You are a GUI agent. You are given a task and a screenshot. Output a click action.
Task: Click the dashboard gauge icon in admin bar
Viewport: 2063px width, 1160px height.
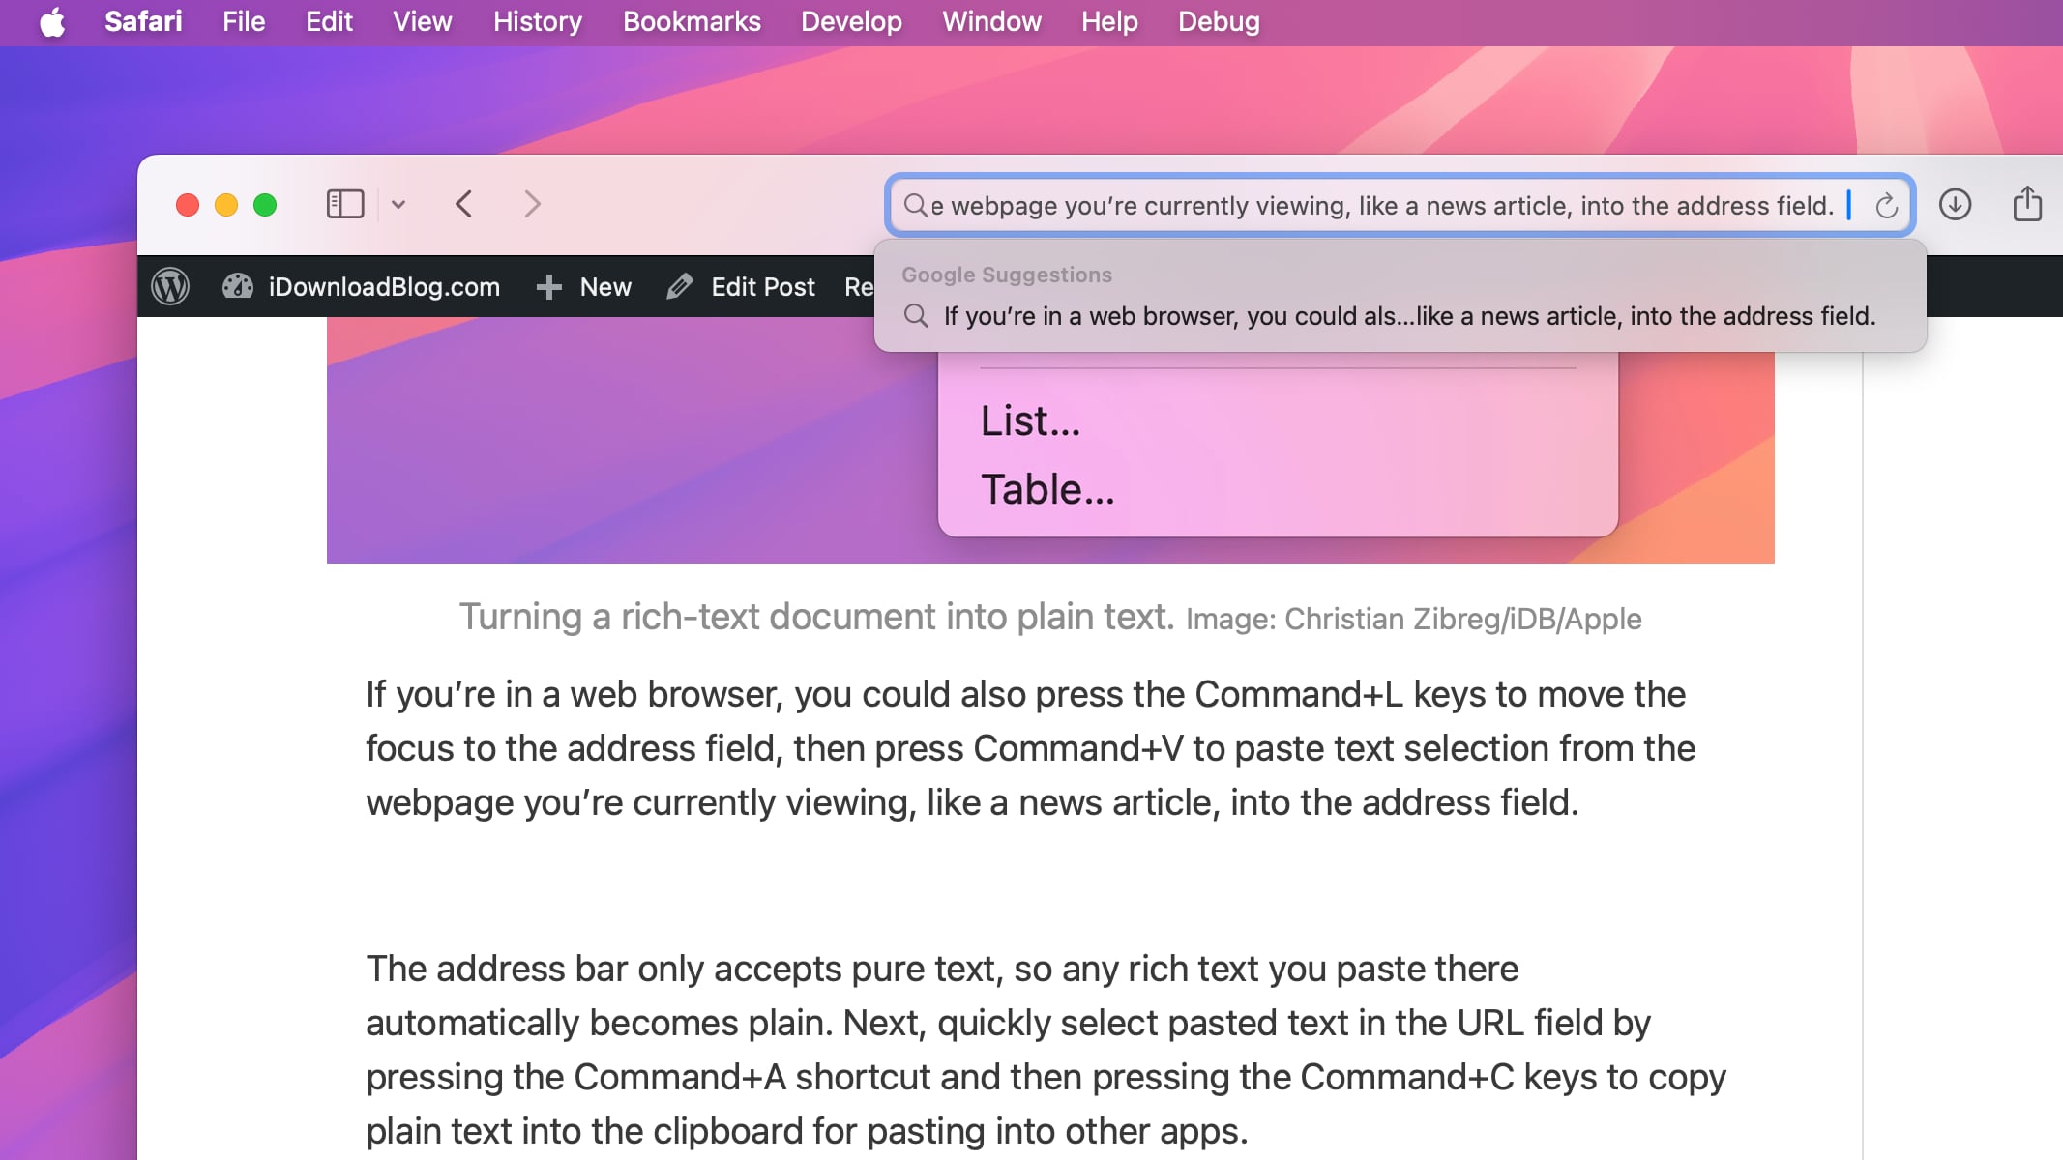coord(238,286)
